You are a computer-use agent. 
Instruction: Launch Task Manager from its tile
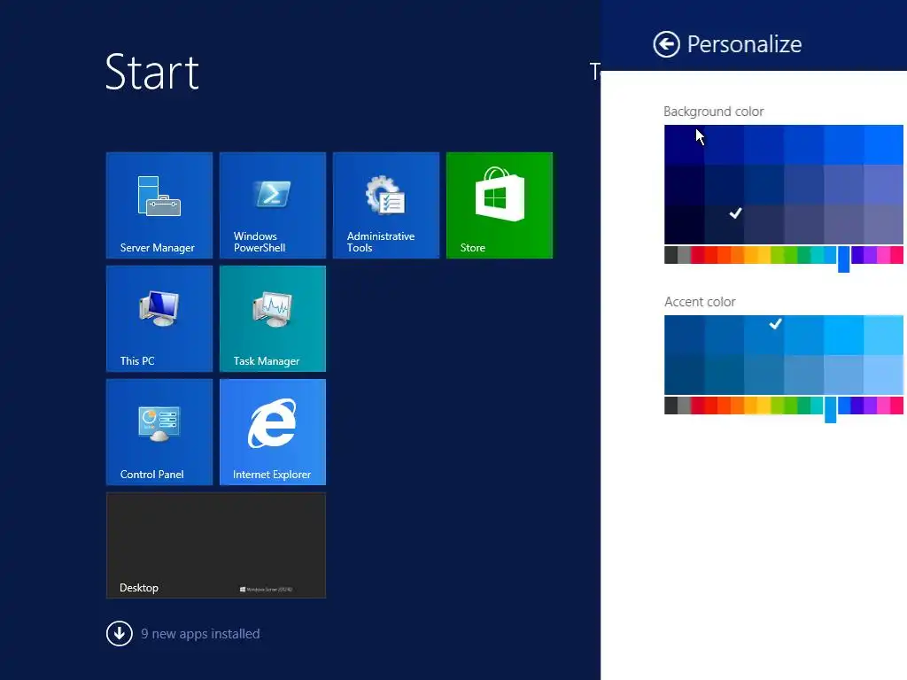[273, 319]
